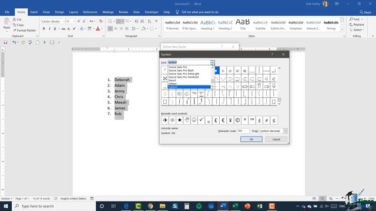
Task: Click the Sort icon in Paragraph group
Action: tap(149, 21)
